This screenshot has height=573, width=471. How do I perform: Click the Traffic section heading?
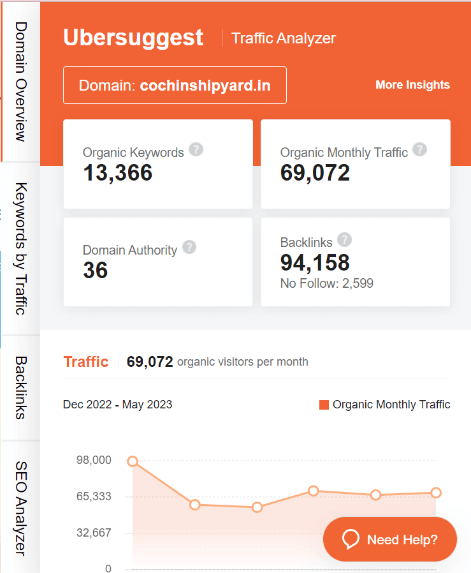click(x=86, y=361)
